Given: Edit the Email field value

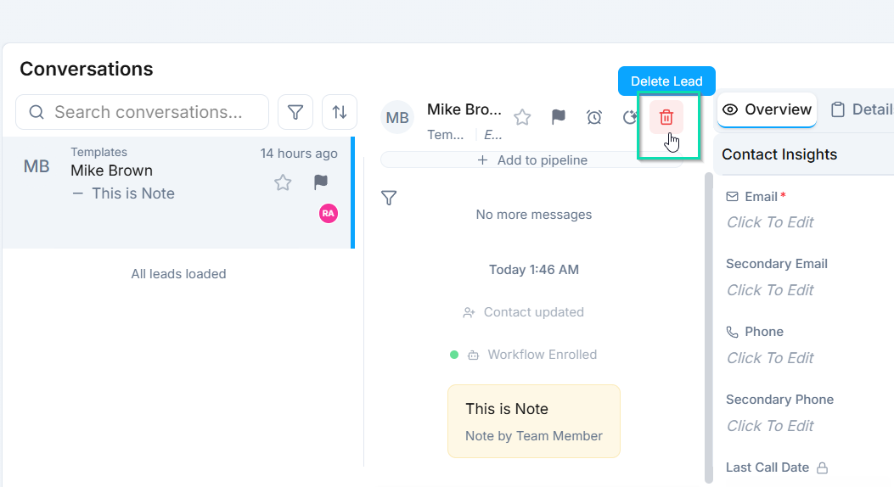Looking at the screenshot, I should coord(770,222).
